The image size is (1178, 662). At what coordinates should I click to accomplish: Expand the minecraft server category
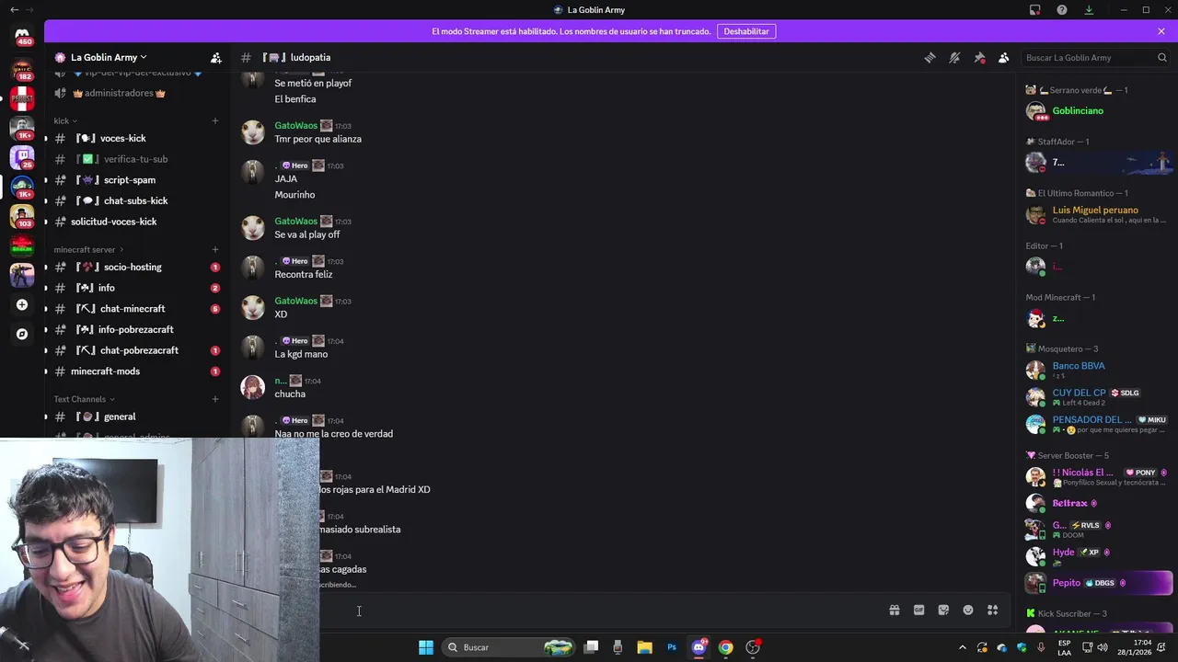tap(88, 249)
